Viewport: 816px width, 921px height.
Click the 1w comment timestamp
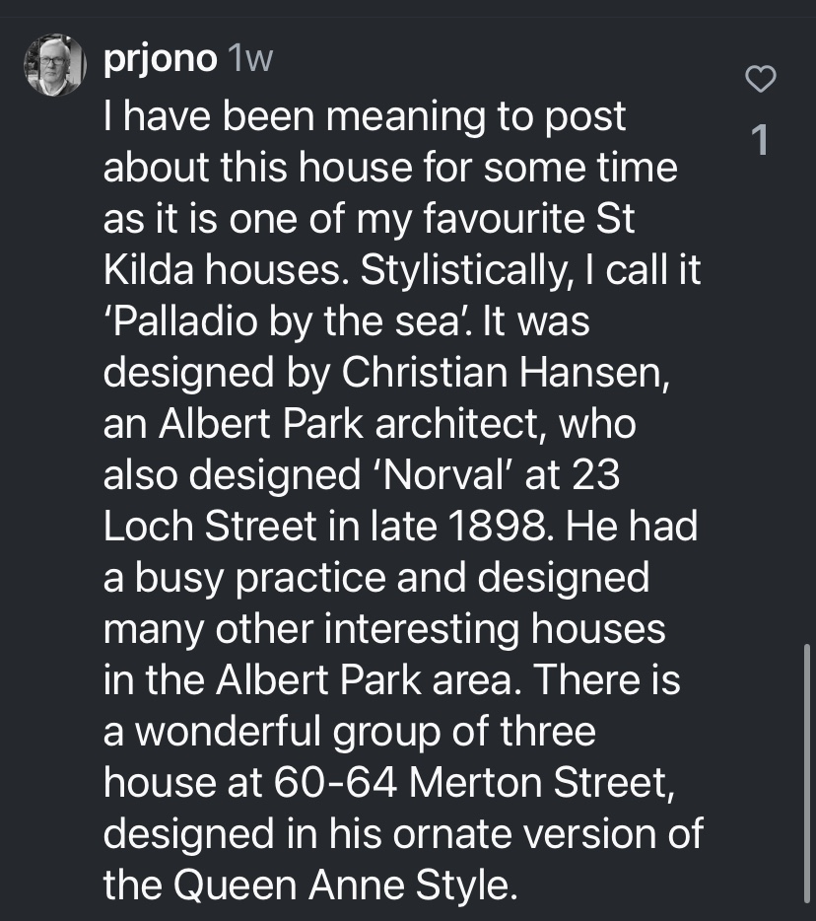[x=248, y=59]
